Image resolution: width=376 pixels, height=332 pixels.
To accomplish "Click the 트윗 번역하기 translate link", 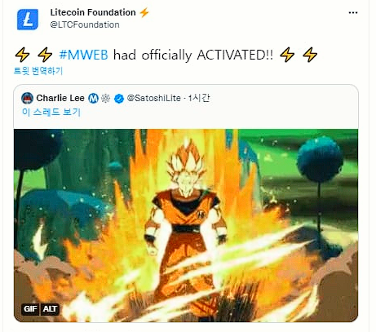I will coord(38,71).
